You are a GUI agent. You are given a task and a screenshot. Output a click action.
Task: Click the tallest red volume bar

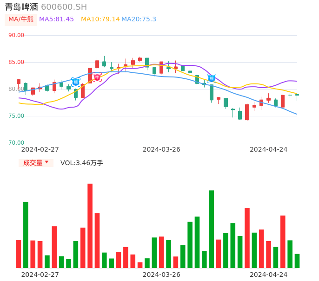90,225
